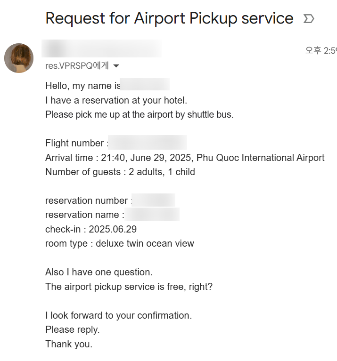Click the Arrival time line mentioning Phu Quoc

pyautogui.click(x=185, y=158)
